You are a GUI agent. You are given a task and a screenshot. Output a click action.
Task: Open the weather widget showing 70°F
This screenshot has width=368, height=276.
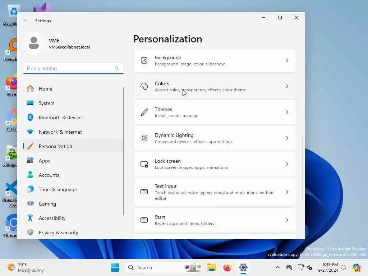click(x=26, y=267)
